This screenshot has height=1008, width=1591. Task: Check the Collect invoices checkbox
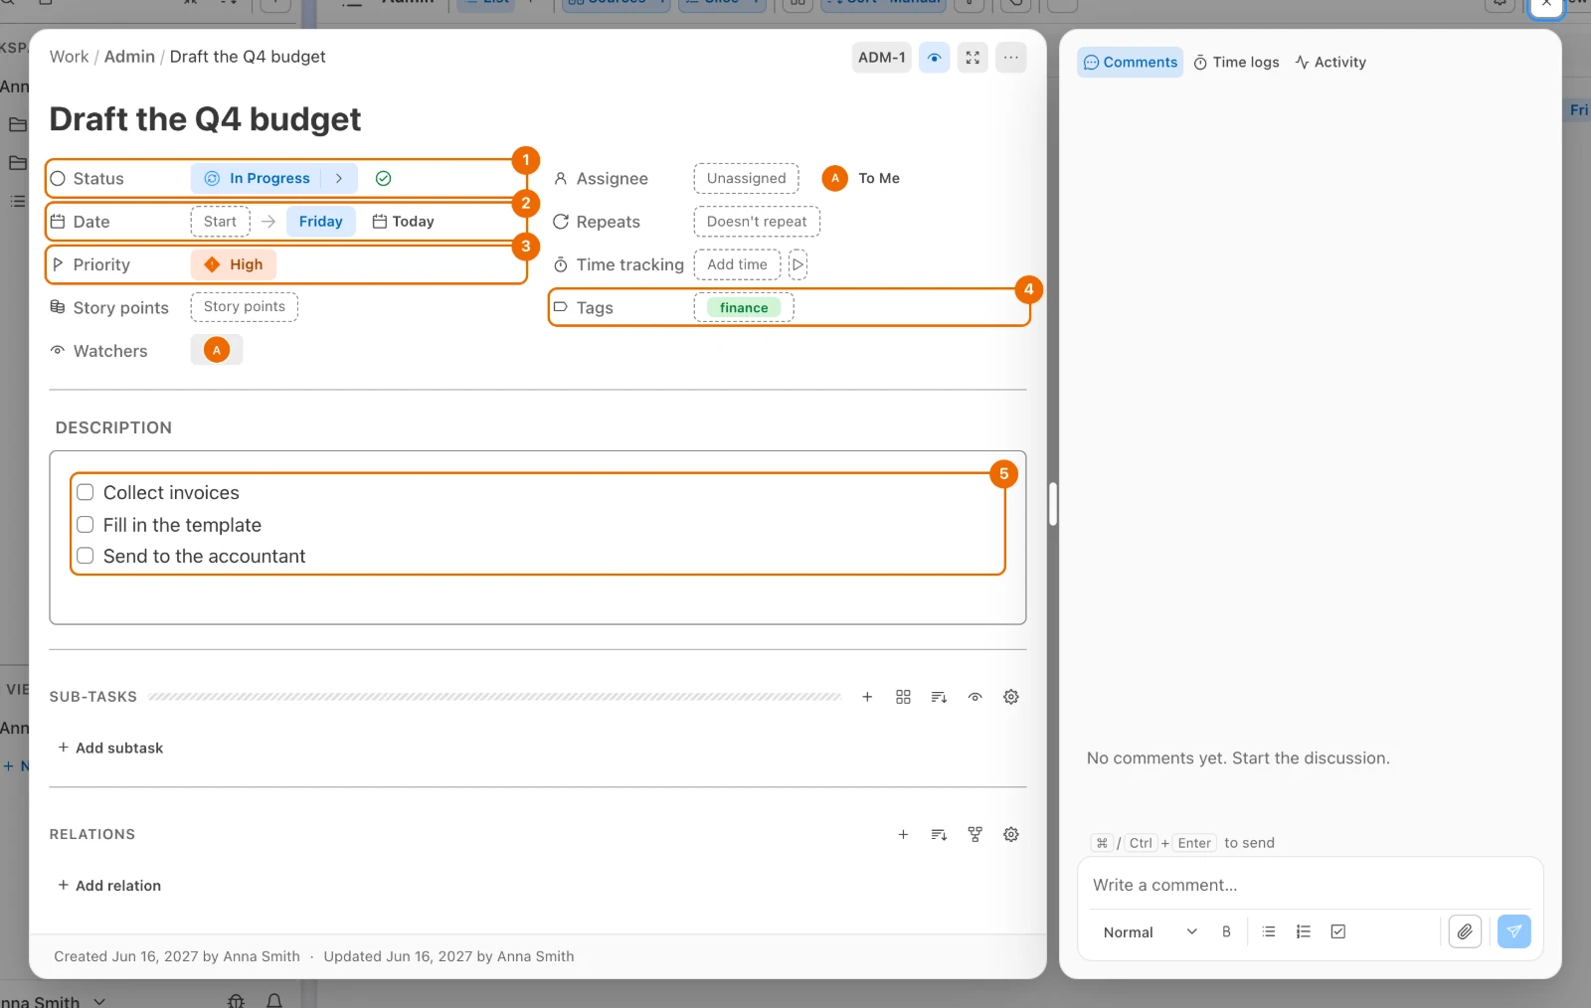click(x=86, y=492)
